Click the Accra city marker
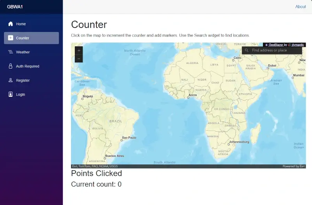The image size is (312, 205). click(188, 98)
